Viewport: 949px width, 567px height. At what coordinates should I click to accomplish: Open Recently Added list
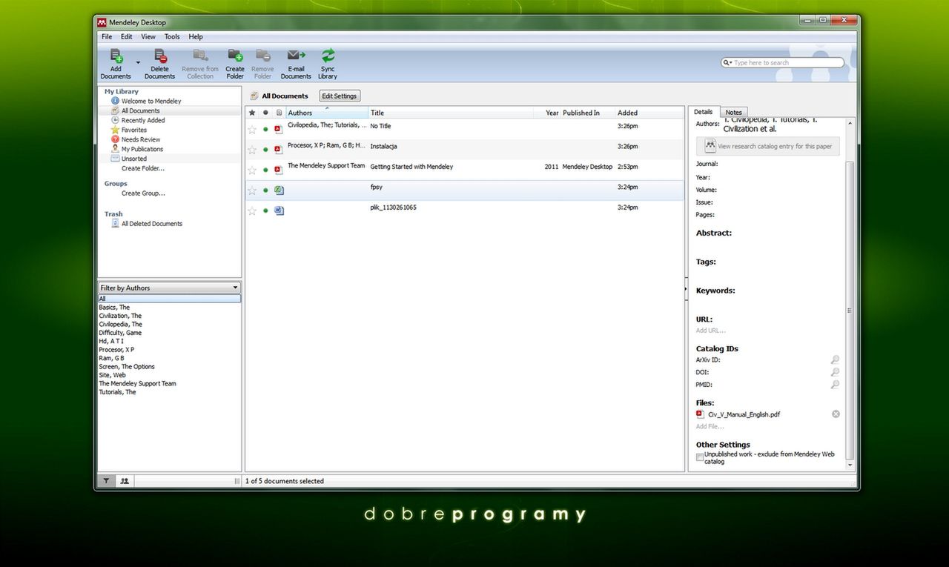(143, 120)
